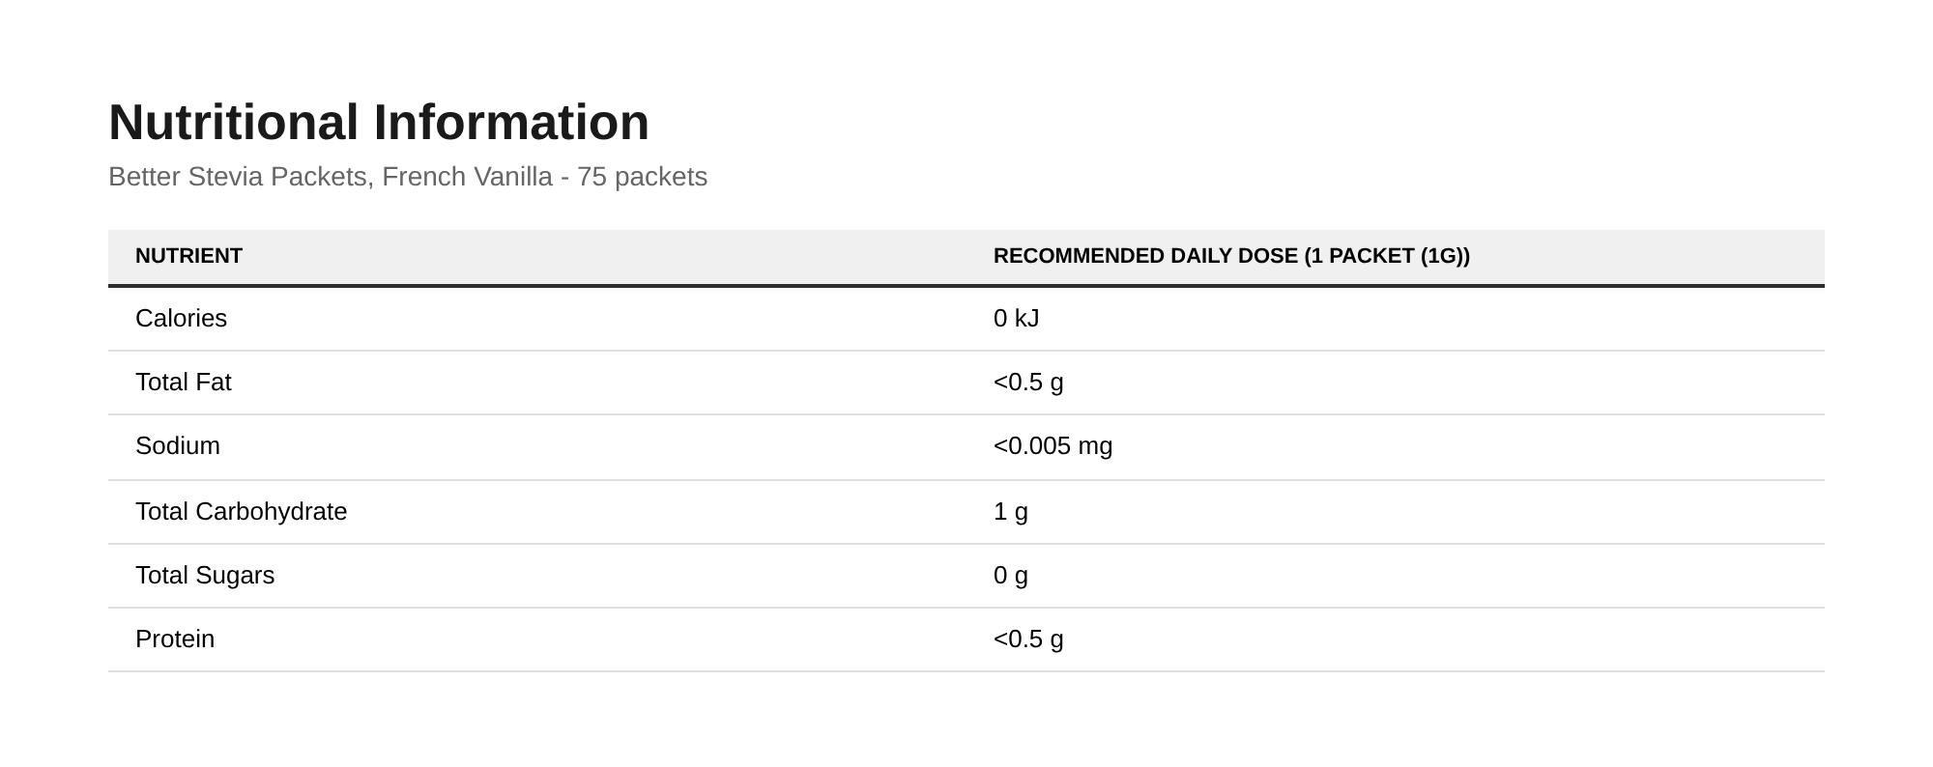Click the Recommended Daily Dose column header
This screenshot has height=767, width=1933.
(1231, 256)
